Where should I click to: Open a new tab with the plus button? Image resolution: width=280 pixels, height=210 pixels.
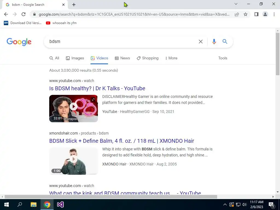tap(74, 5)
